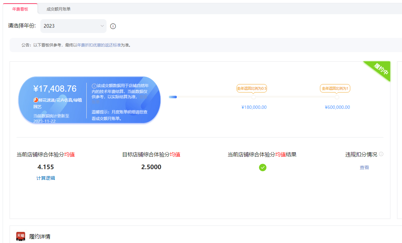This screenshot has width=402, height=243.
Task: Open the 计算逻辑 link
Action: click(x=46, y=178)
